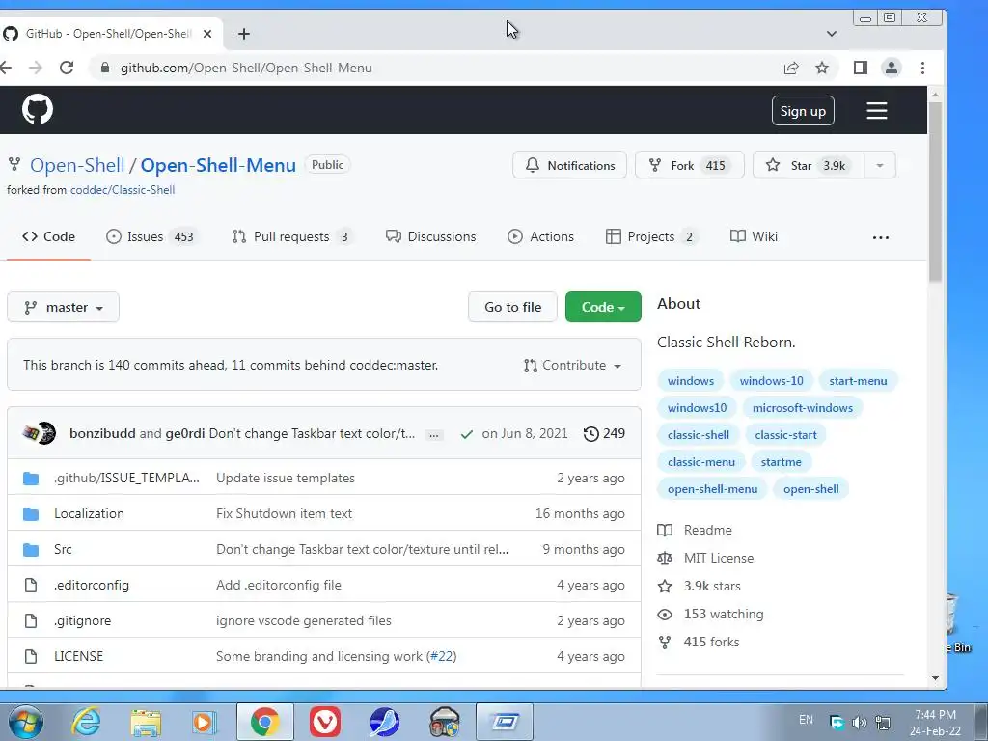Click the Go to file button

[512, 307]
